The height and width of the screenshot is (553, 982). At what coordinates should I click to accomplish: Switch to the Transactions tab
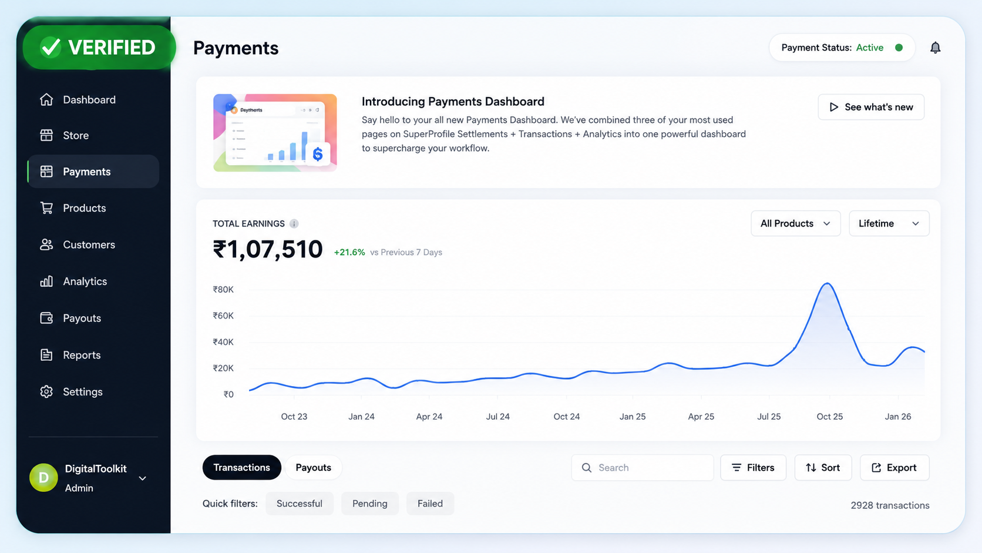click(x=241, y=467)
